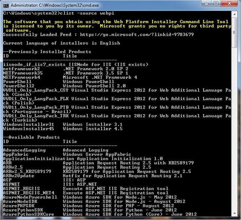Click the window title 'Administrator: C:\Windows\System32\cmd.exe'

pos(55,5)
